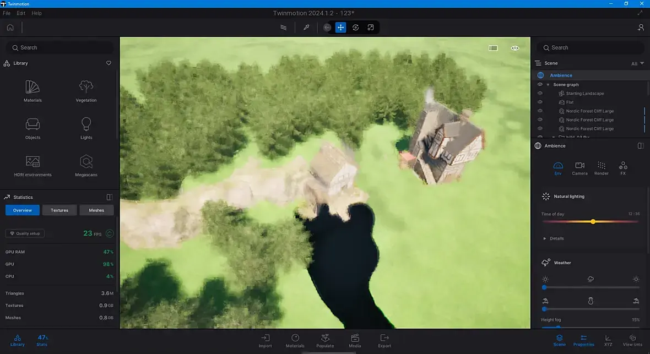Open the View sets panel

tap(632, 341)
